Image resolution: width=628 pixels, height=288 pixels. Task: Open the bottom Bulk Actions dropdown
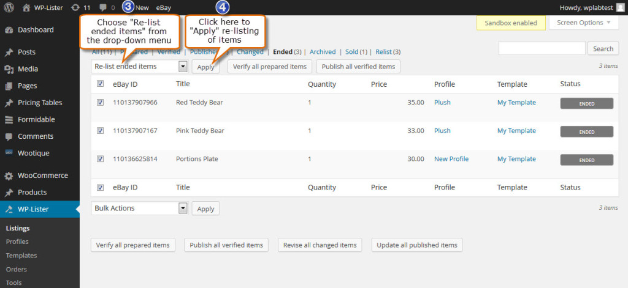(139, 208)
